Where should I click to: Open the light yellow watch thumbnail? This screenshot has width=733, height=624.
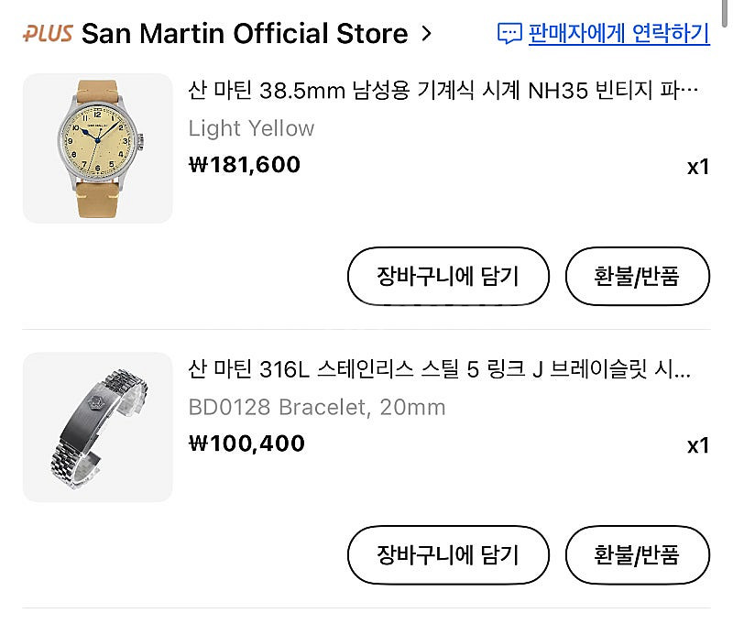tap(97, 148)
